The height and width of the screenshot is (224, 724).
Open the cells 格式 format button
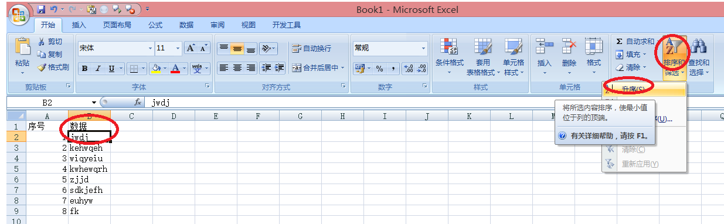point(593,57)
